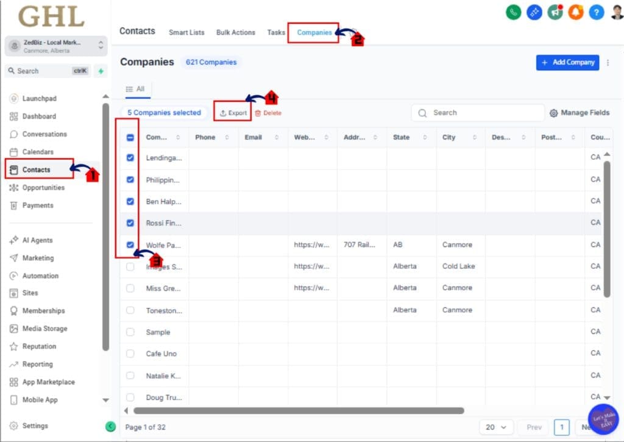The height and width of the screenshot is (442, 624).
Task: Uncheck the Lendinga company row checkbox
Action: (130, 157)
